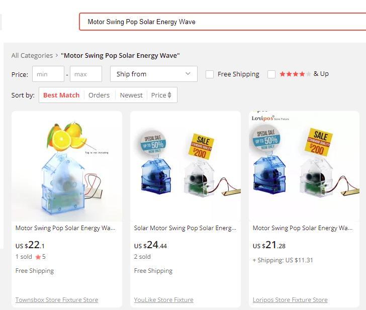Viewport: 366px width, 310px height.
Task: Open the YouLike blue and clear motor image
Action: pos(186,166)
